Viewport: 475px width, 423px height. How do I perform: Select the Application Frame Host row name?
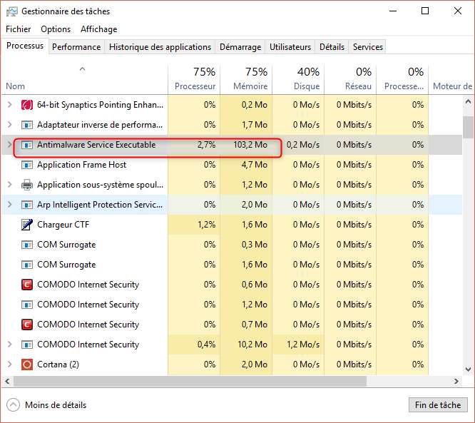[81, 165]
